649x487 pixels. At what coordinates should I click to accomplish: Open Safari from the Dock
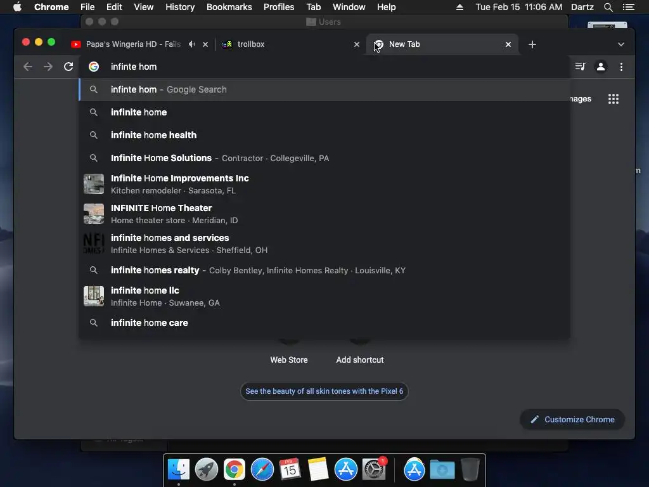tap(262, 470)
